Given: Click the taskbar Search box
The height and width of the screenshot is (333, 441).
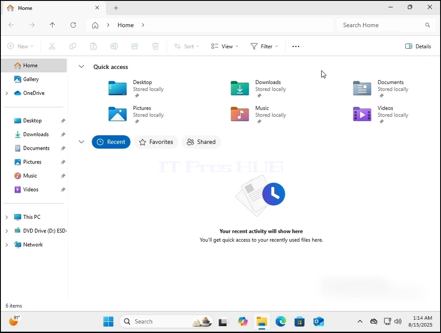Looking at the screenshot, I should click(166, 321).
